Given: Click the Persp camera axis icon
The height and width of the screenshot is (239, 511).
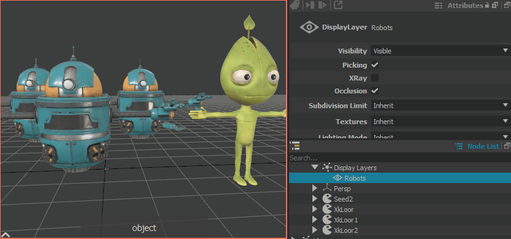Looking at the screenshot, I should tap(327, 188).
